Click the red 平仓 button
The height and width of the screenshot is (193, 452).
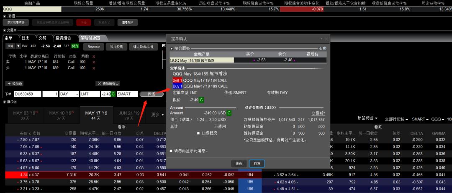click(83, 23)
